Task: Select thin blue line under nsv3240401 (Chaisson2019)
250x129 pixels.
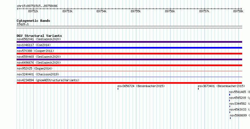Action: click(x=129, y=77)
